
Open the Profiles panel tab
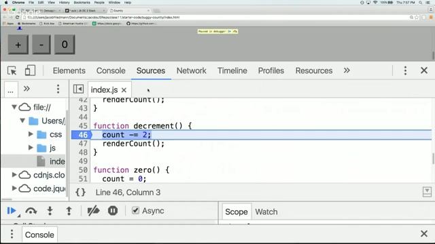tap(271, 70)
